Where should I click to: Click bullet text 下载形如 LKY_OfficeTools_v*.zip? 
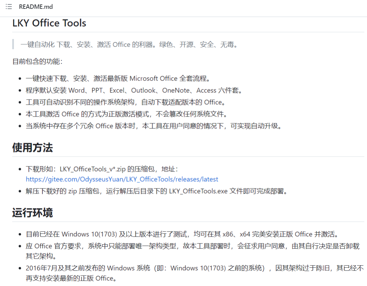pos(102,169)
